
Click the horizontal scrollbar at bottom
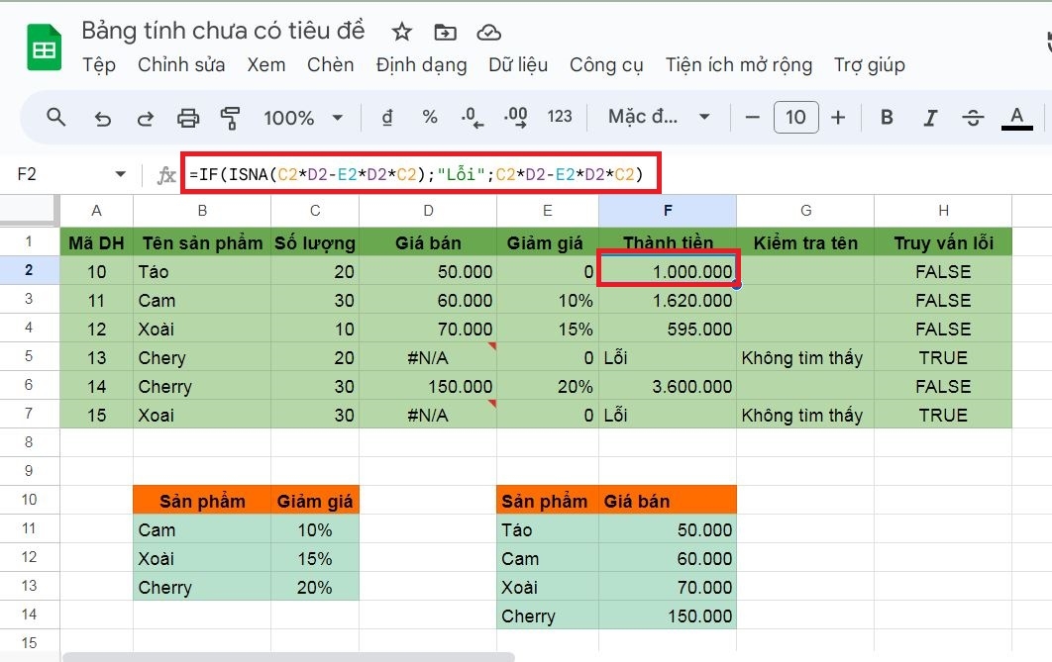[x=288, y=657]
